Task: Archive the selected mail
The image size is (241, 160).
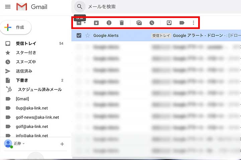Action: [96, 23]
